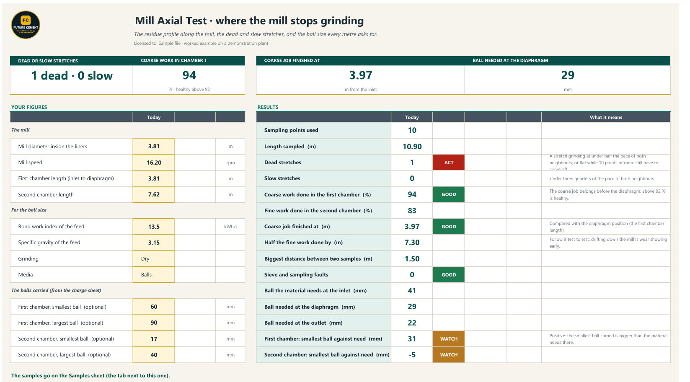Select half the fine work done by value 7.30
690x382 pixels.
pyautogui.click(x=412, y=243)
